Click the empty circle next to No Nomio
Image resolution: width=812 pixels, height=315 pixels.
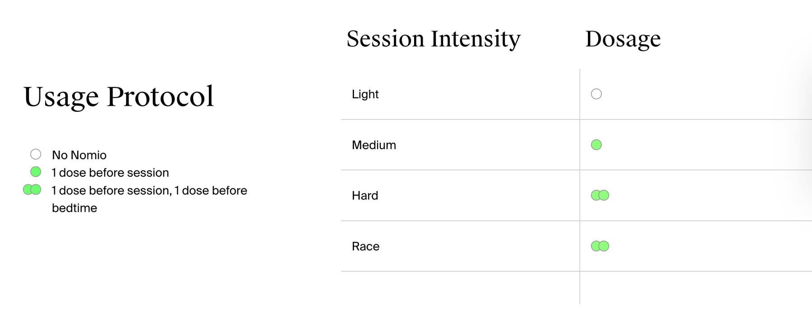36,155
